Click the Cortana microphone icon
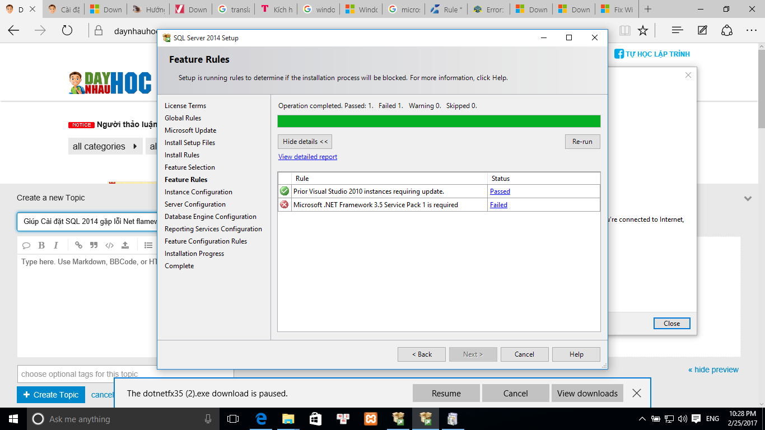This screenshot has height=430, width=765. [208, 419]
